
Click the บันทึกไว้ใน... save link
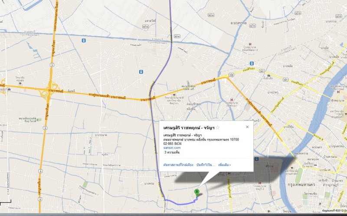coord(206,165)
